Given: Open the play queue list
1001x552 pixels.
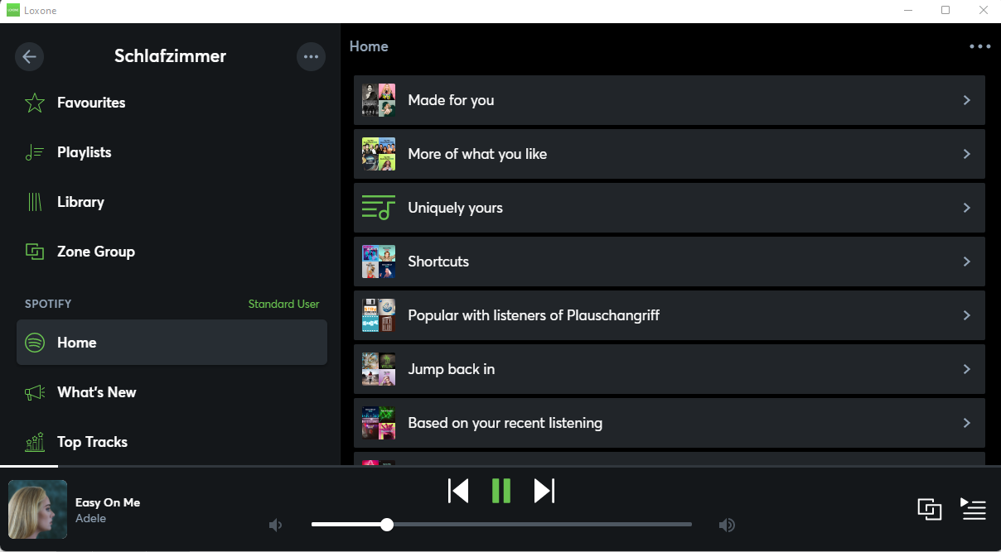Looking at the screenshot, I should pyautogui.click(x=973, y=509).
